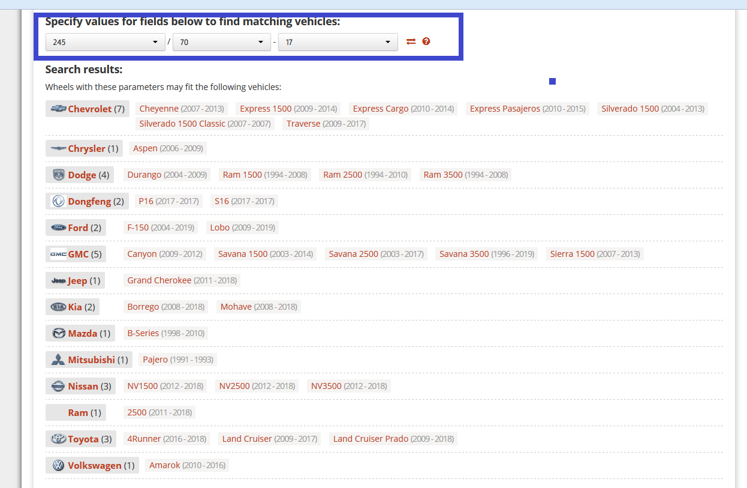Click the Chevrolet logo icon

pyautogui.click(x=58, y=109)
